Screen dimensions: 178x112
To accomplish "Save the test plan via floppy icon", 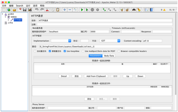I will (x=24, y=10).
